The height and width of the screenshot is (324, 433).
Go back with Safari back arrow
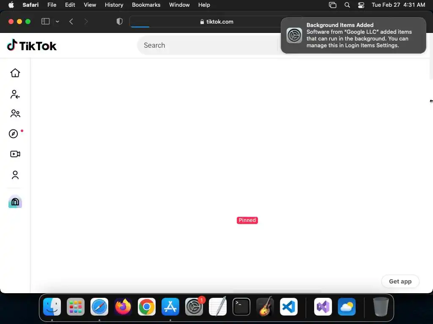click(x=71, y=22)
